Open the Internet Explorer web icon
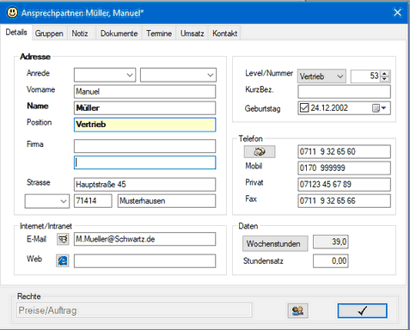This screenshot has width=410, height=330. tap(63, 260)
